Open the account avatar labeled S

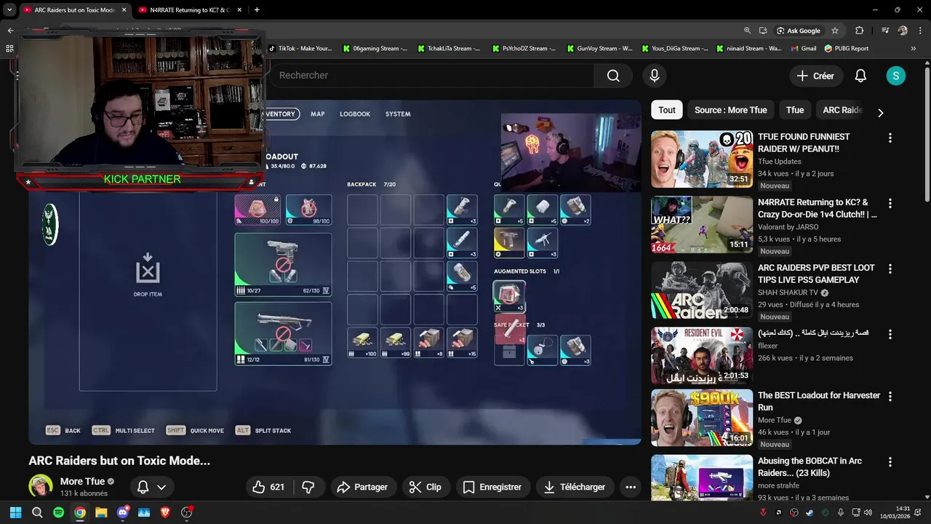(895, 76)
